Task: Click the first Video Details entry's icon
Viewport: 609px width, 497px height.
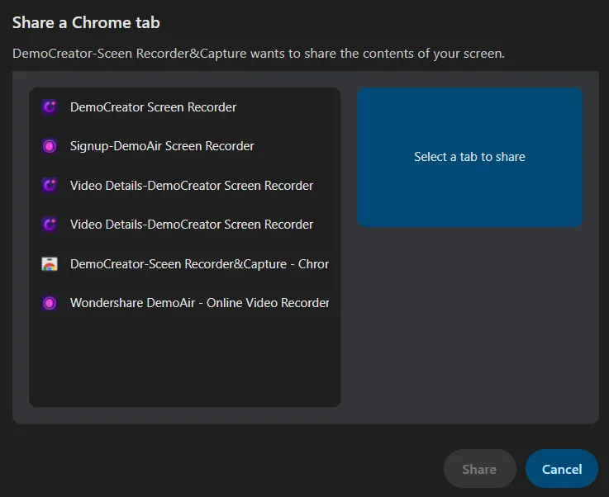Action: [50, 186]
